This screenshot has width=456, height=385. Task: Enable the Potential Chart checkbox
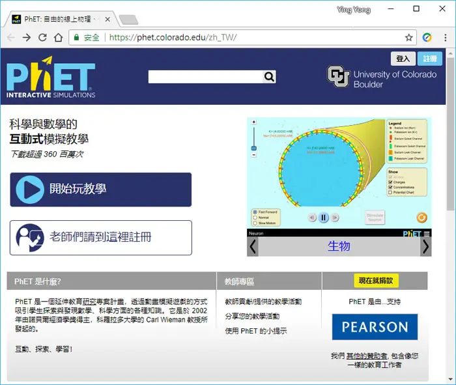[390, 193]
